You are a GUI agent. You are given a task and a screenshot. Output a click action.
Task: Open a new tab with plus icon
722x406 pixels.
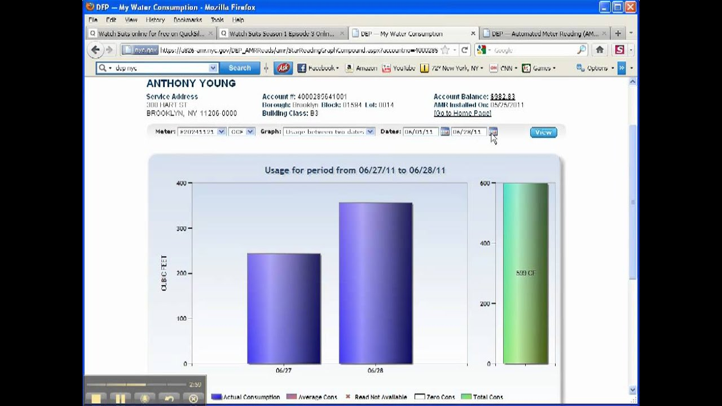coord(618,34)
